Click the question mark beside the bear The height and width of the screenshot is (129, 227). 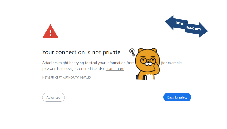pyautogui.click(x=132, y=53)
